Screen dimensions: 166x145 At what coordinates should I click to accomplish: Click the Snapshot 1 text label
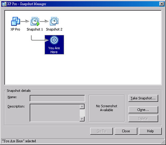[x=35, y=30]
